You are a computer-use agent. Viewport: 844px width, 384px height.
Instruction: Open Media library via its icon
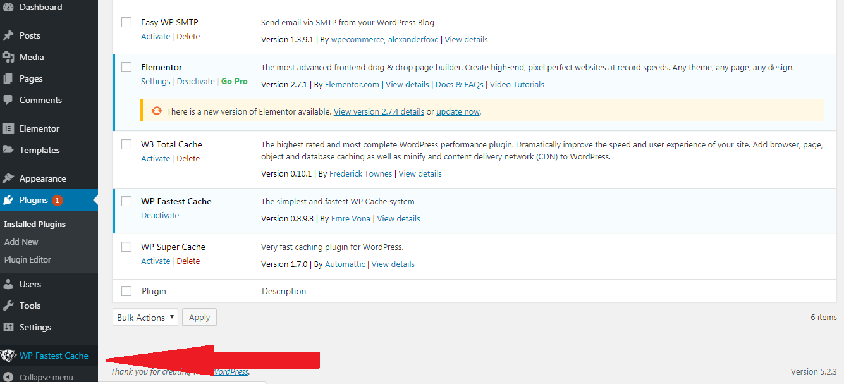click(x=8, y=57)
